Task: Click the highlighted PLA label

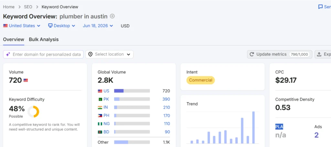Action: (279, 127)
